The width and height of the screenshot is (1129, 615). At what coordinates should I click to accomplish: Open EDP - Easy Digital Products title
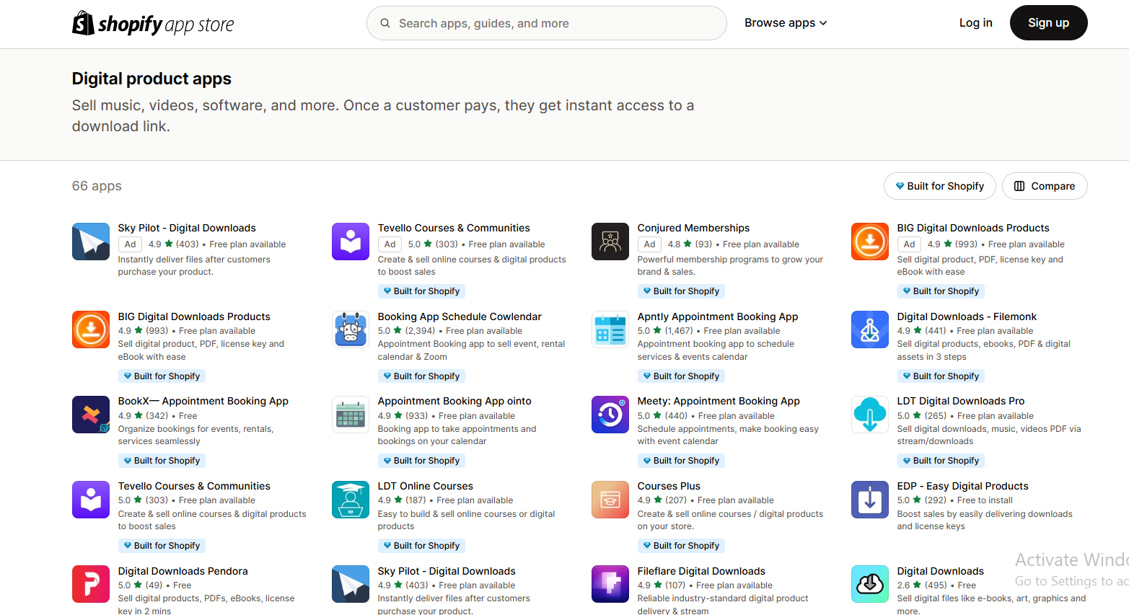963,486
